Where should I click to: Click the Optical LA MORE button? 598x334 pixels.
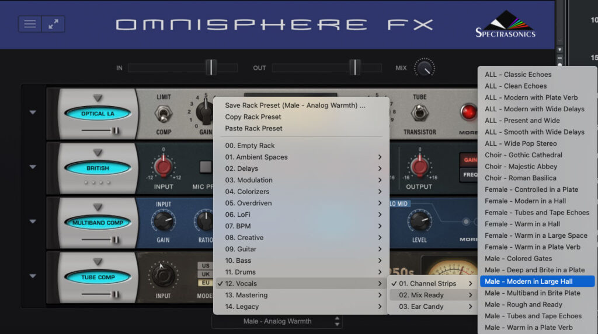click(x=468, y=132)
